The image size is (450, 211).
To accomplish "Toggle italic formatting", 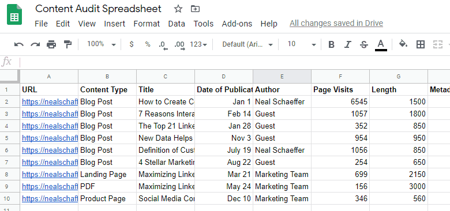I will 348,44.
